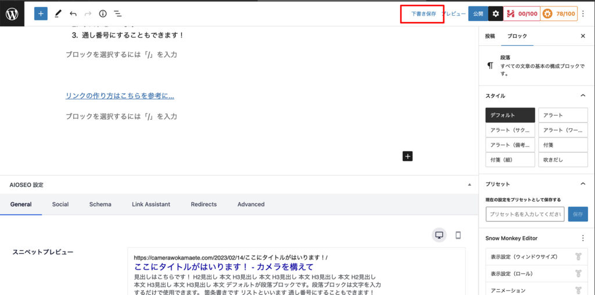Click 下書き保存 to save the draft
Image resolution: width=595 pixels, height=295 pixels.
(x=424, y=14)
